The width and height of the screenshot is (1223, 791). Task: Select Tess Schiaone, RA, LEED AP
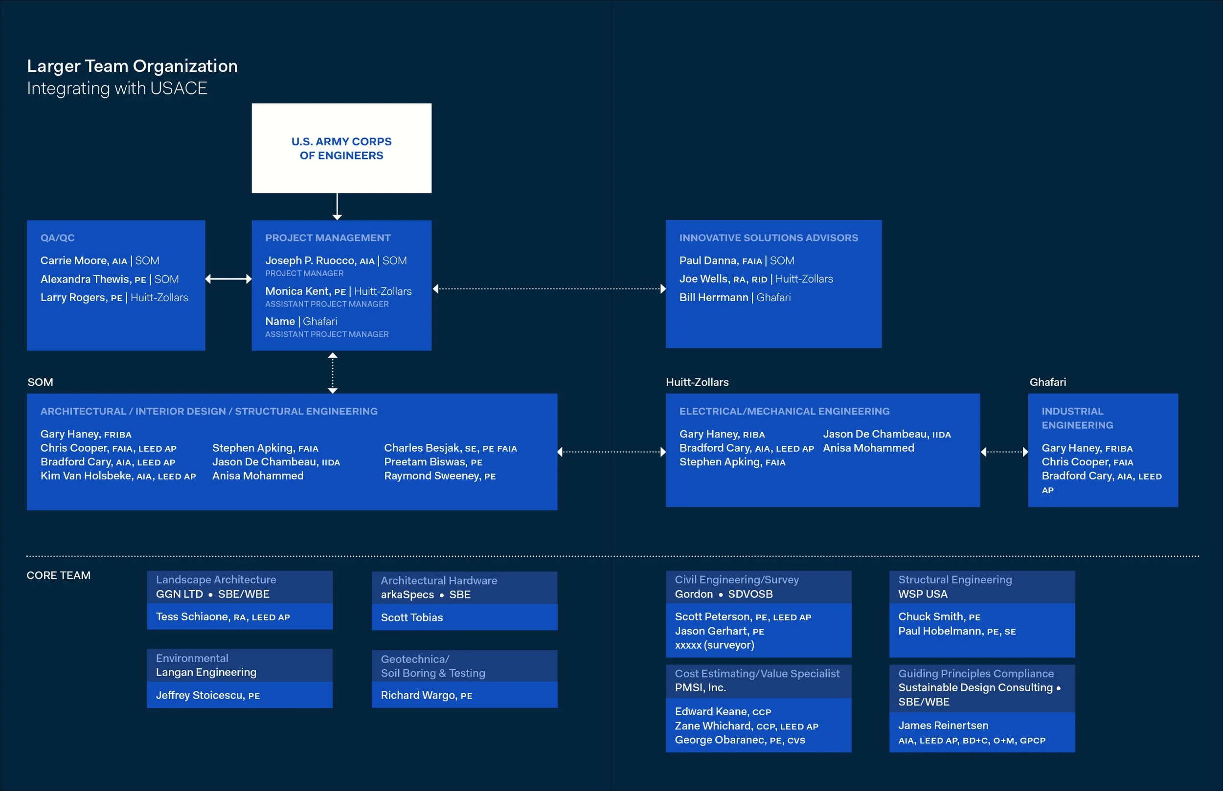[x=223, y=617]
